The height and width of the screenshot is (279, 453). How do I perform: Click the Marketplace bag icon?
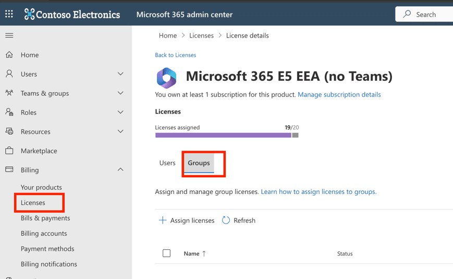tap(9, 151)
